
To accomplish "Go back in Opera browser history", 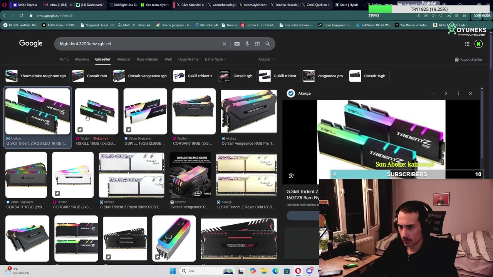I will (x=4, y=15).
